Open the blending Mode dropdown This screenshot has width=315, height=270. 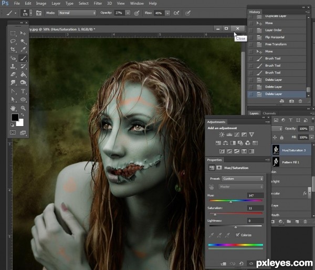click(x=77, y=13)
